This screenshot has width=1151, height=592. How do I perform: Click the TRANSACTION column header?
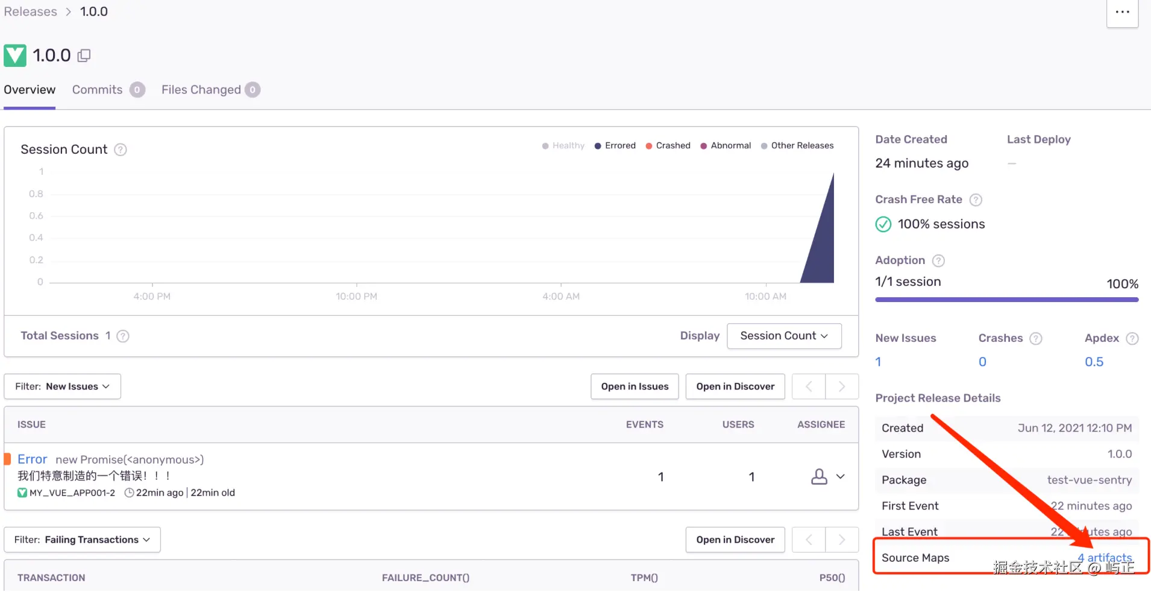tap(51, 578)
